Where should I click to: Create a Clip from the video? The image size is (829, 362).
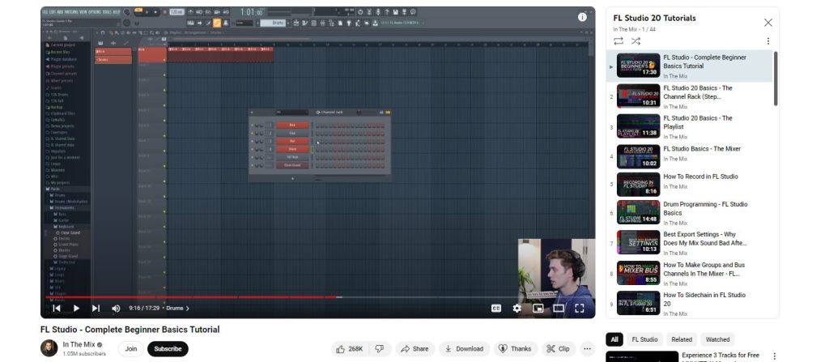tap(559, 349)
